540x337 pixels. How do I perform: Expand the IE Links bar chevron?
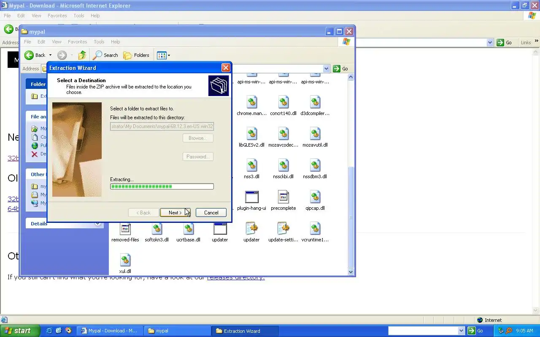537,41
